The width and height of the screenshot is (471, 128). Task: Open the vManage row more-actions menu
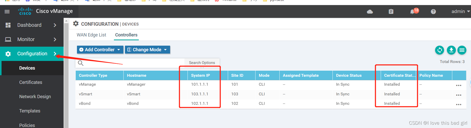(x=459, y=85)
